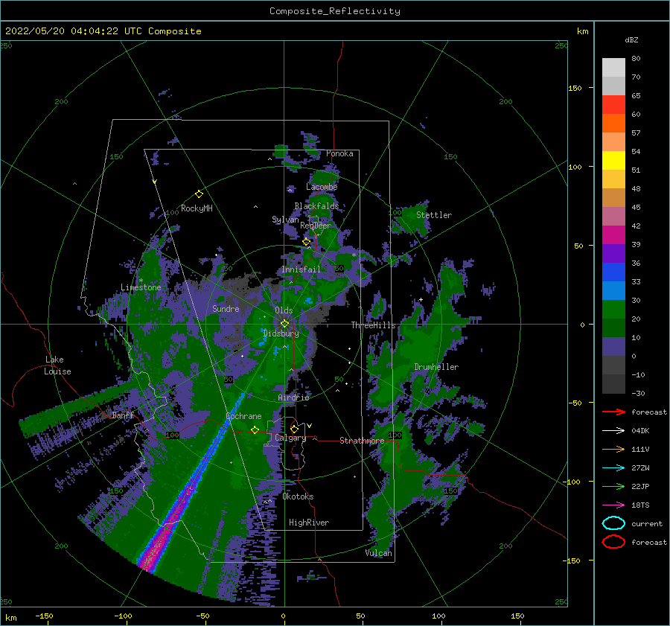Select the bright yellow 51-54 dBZ swatch
670x626 pixels.
(613, 161)
